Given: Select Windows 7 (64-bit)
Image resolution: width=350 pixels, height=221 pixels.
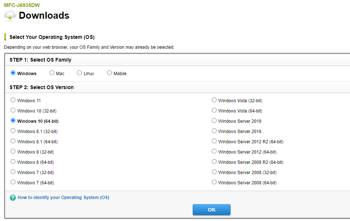Looking at the screenshot, I should point(13,182).
